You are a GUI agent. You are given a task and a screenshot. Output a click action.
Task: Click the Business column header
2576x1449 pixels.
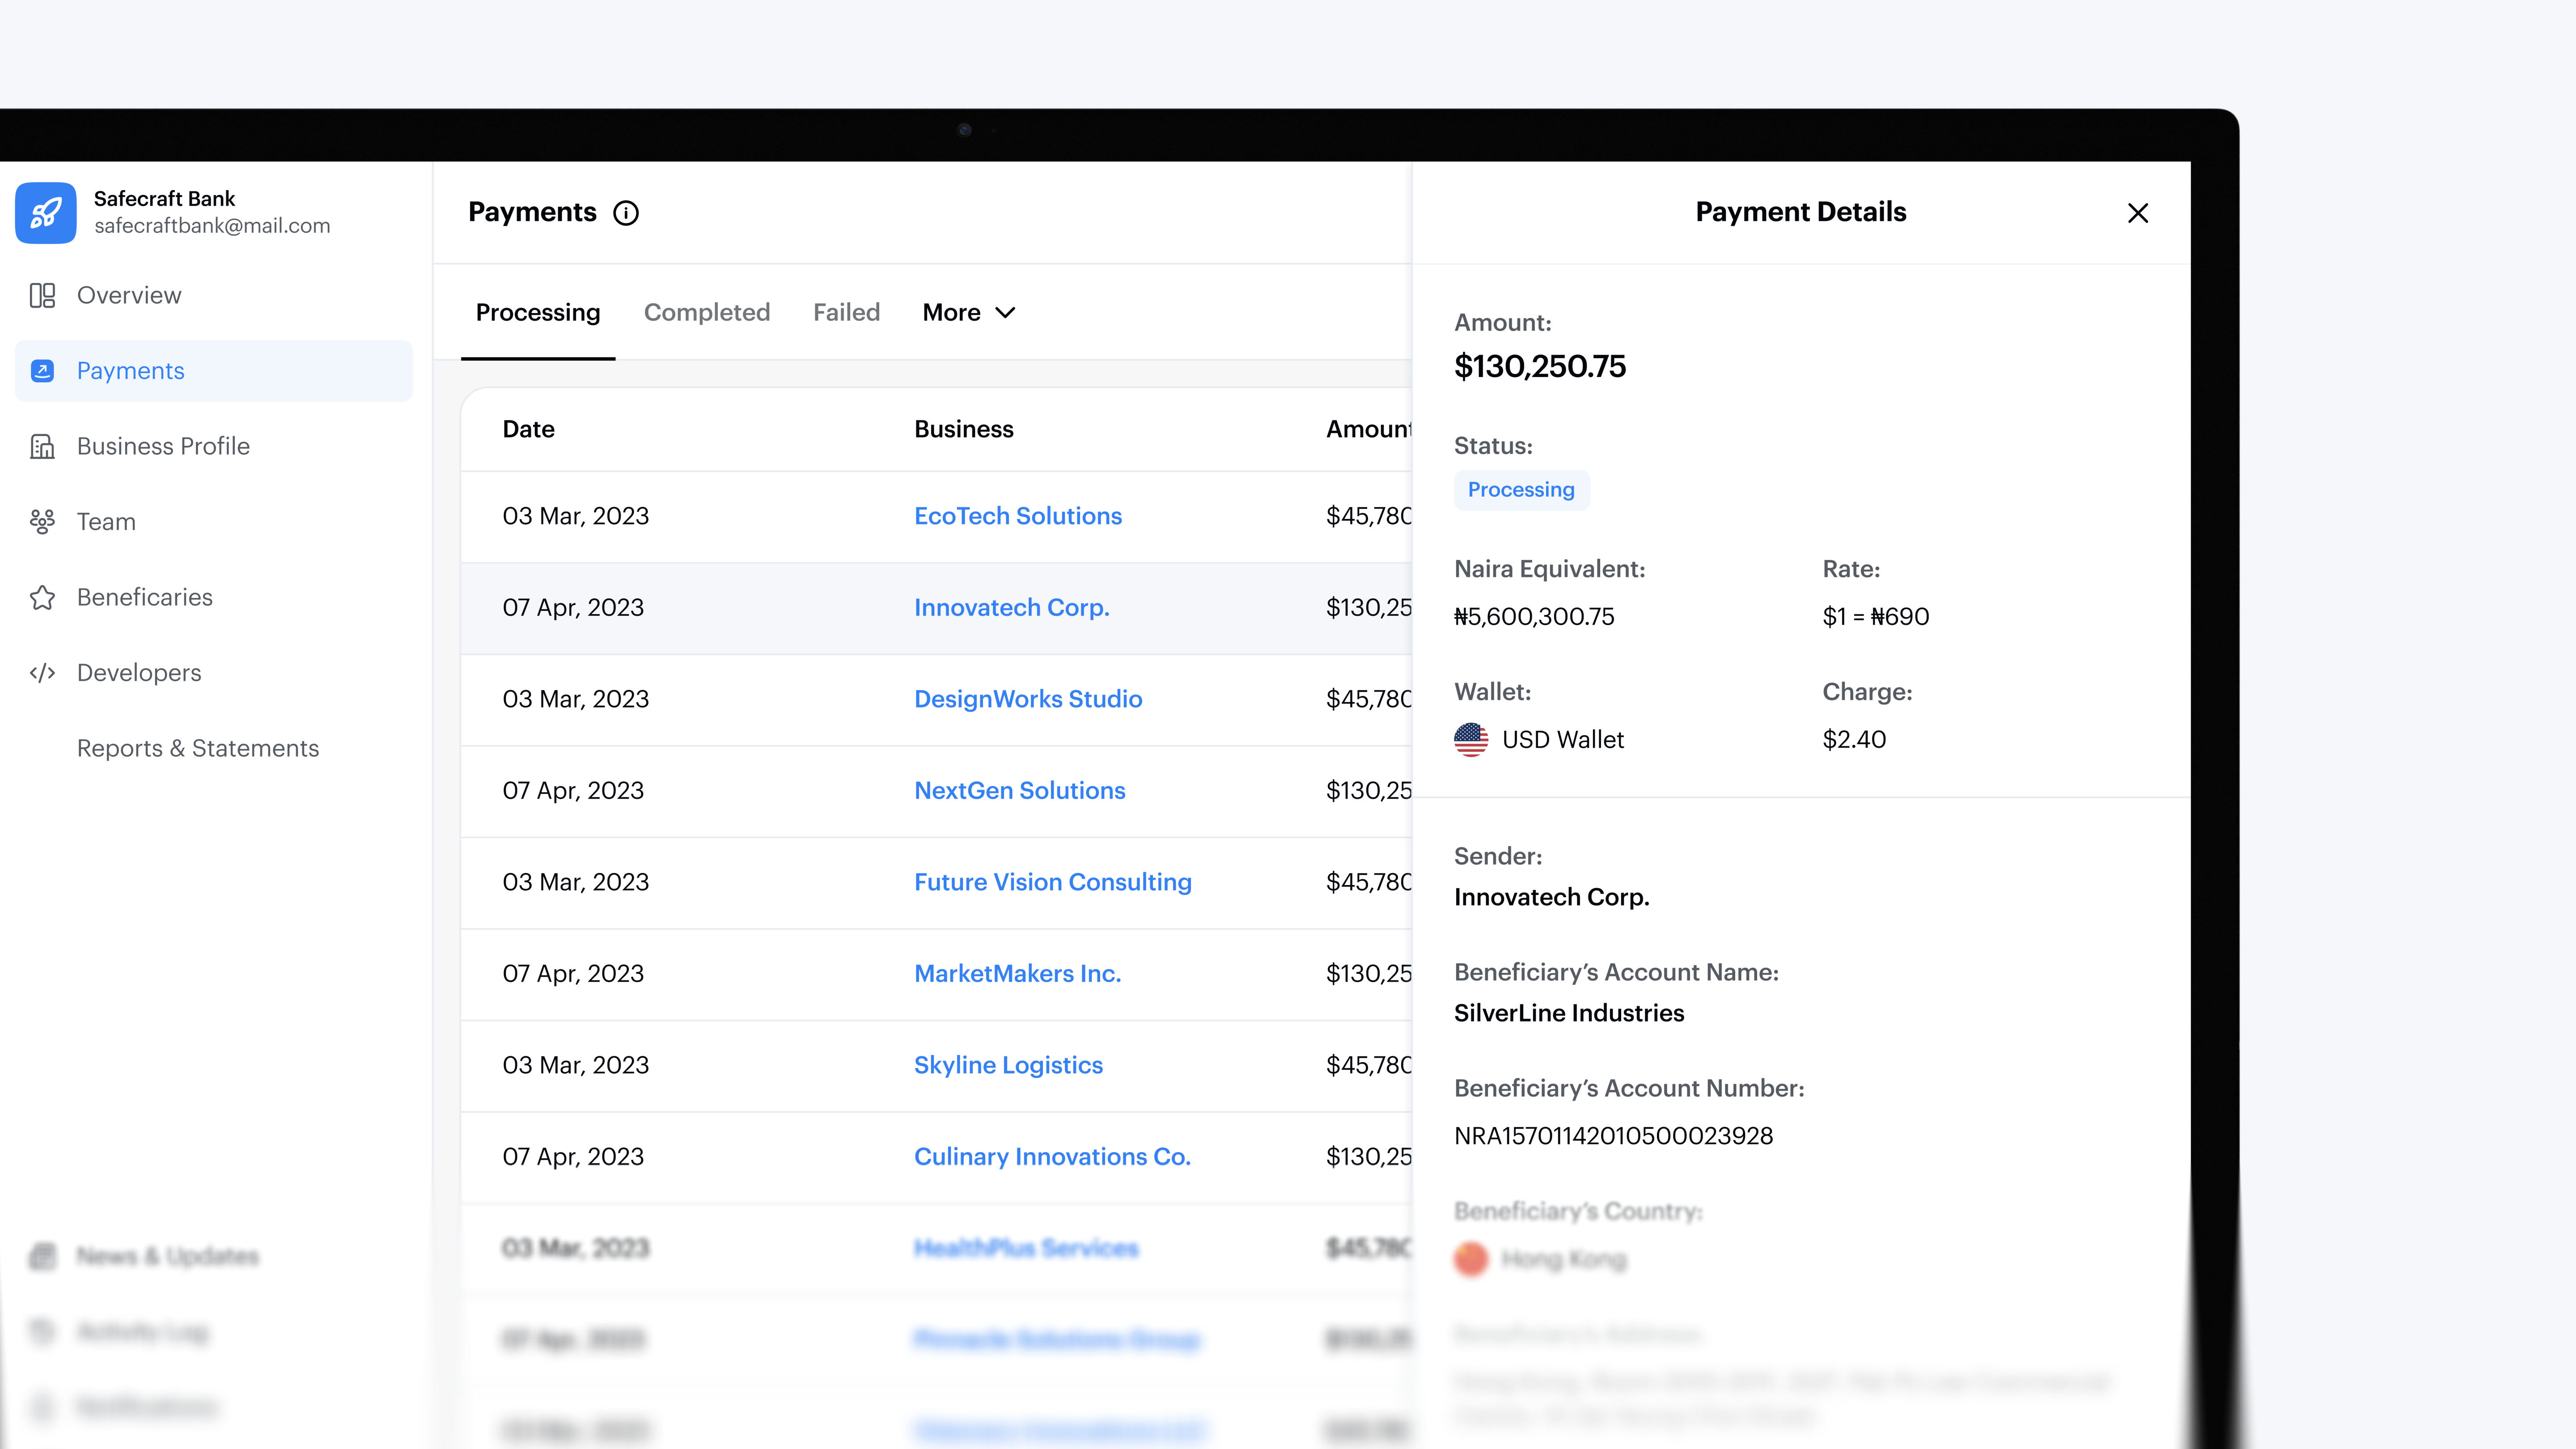point(964,429)
